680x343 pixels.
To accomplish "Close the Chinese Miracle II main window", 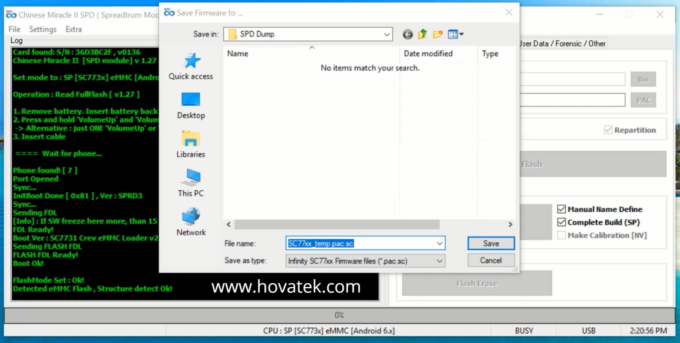I will (660, 15).
